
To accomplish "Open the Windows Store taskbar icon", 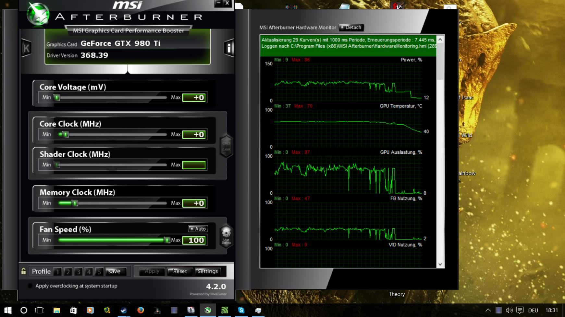I will (x=73, y=310).
